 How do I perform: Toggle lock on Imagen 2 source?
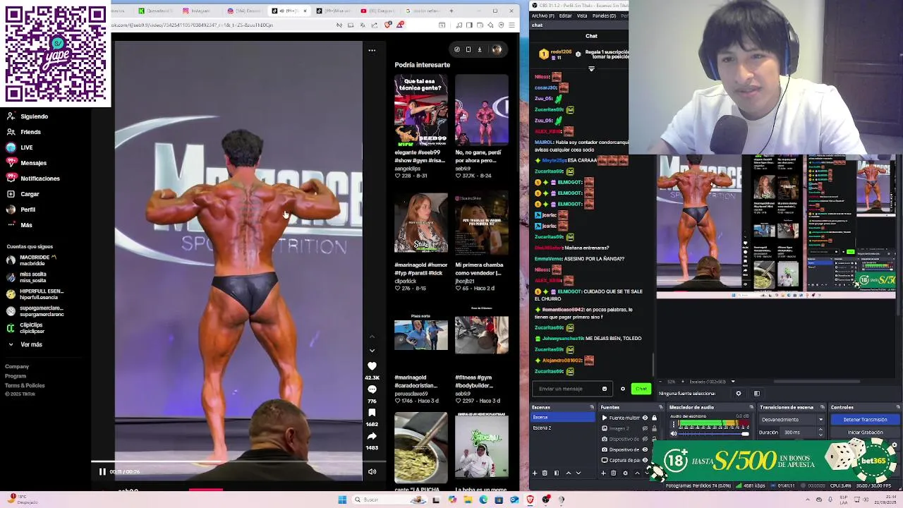point(654,428)
